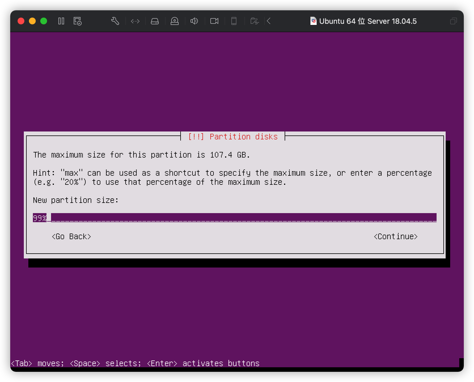This screenshot has height=382, width=474.
Task: Click the window view mode icon at right
Action: (453, 21)
